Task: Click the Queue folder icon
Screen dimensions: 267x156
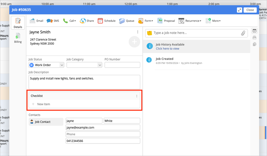Action: pyautogui.click(x=122, y=21)
